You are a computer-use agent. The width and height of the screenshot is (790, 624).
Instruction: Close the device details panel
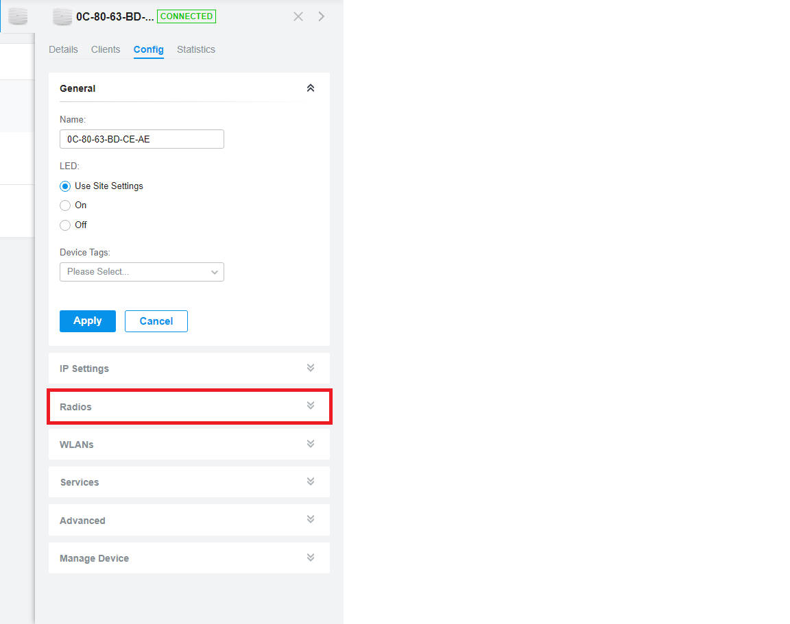click(298, 16)
